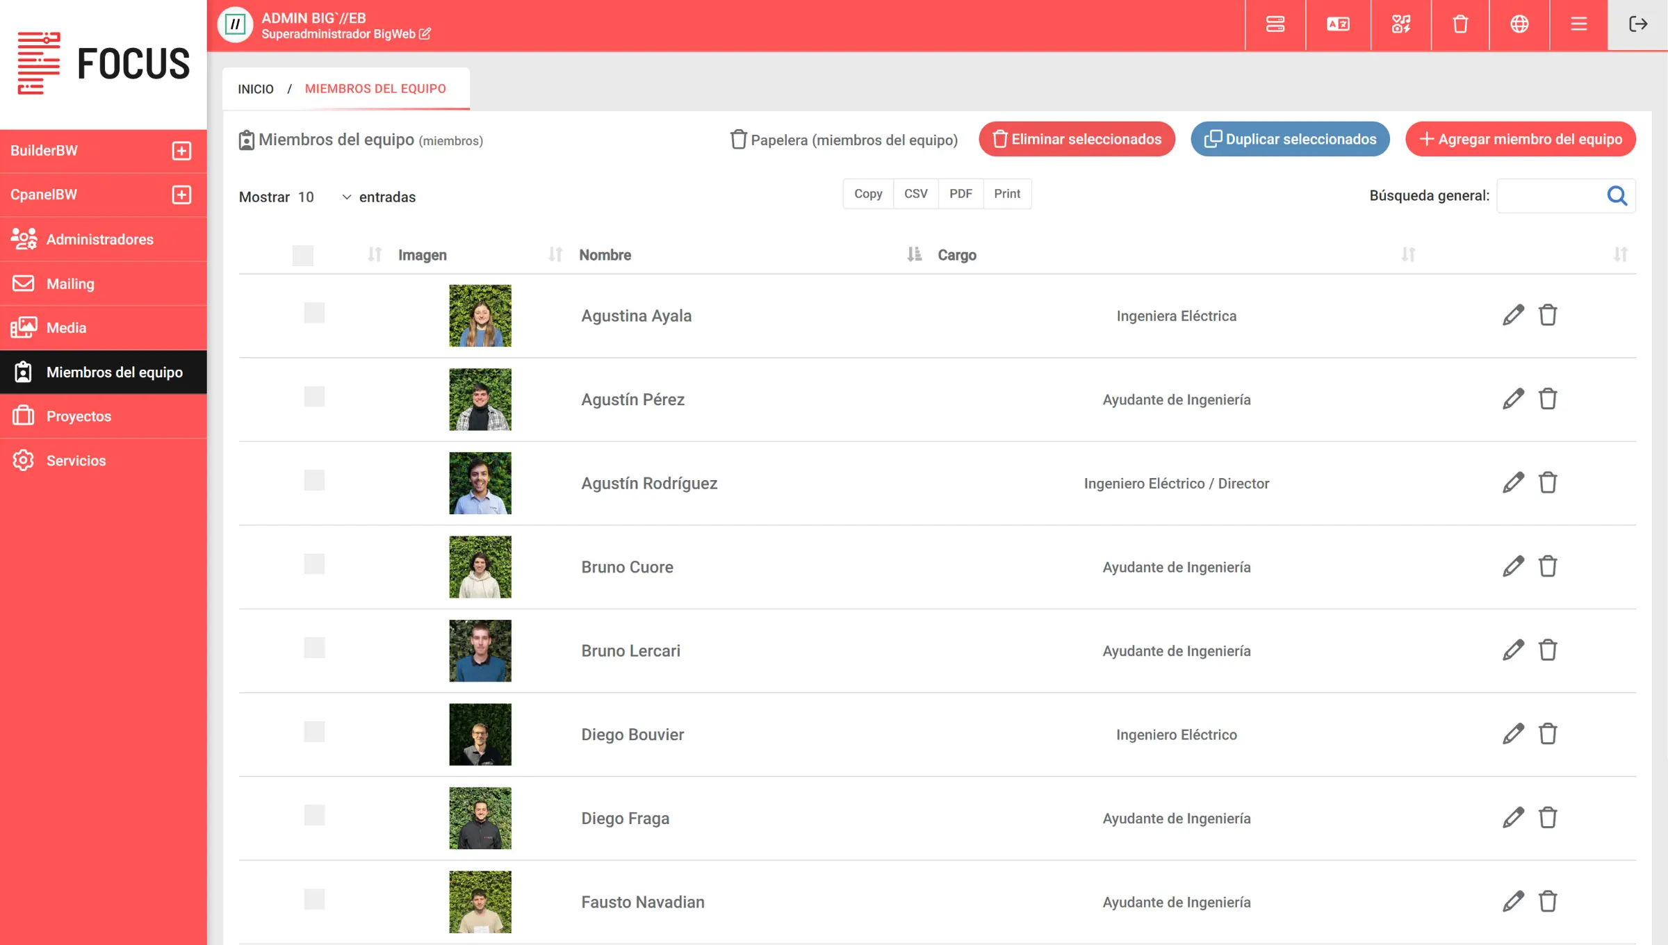Edit profile icon next to Superadministrador BigWeb
The image size is (1668, 945).
coord(425,34)
